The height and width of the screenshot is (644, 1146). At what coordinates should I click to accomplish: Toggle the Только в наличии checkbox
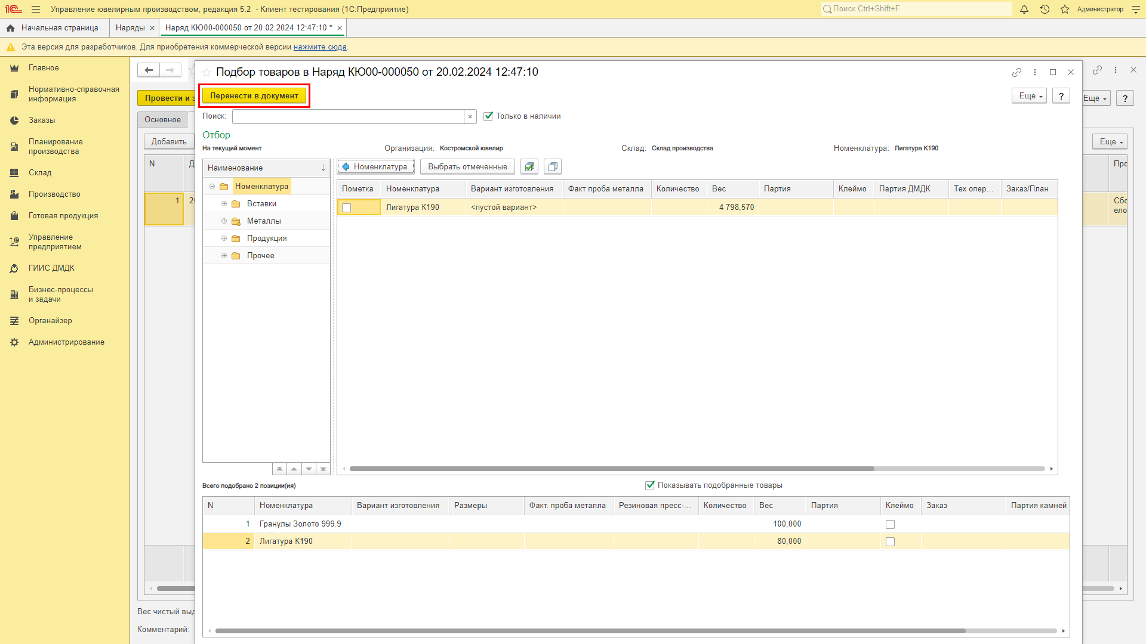488,116
